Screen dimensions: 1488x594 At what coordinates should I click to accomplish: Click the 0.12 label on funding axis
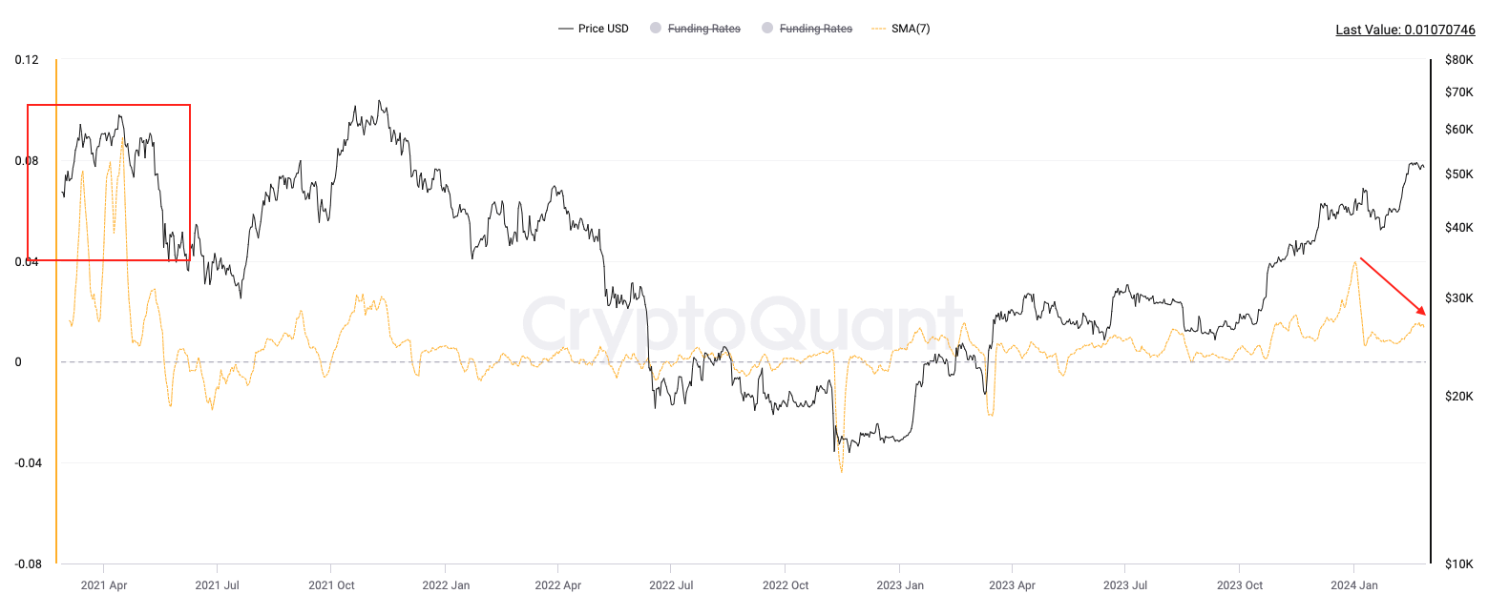click(27, 59)
